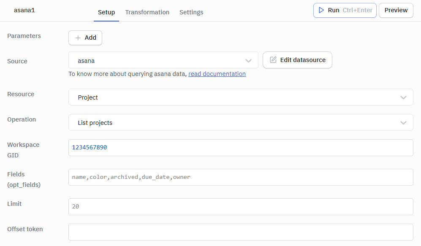Rename the query title asana1
Viewport: 421px width, 246px height.
pos(24,11)
